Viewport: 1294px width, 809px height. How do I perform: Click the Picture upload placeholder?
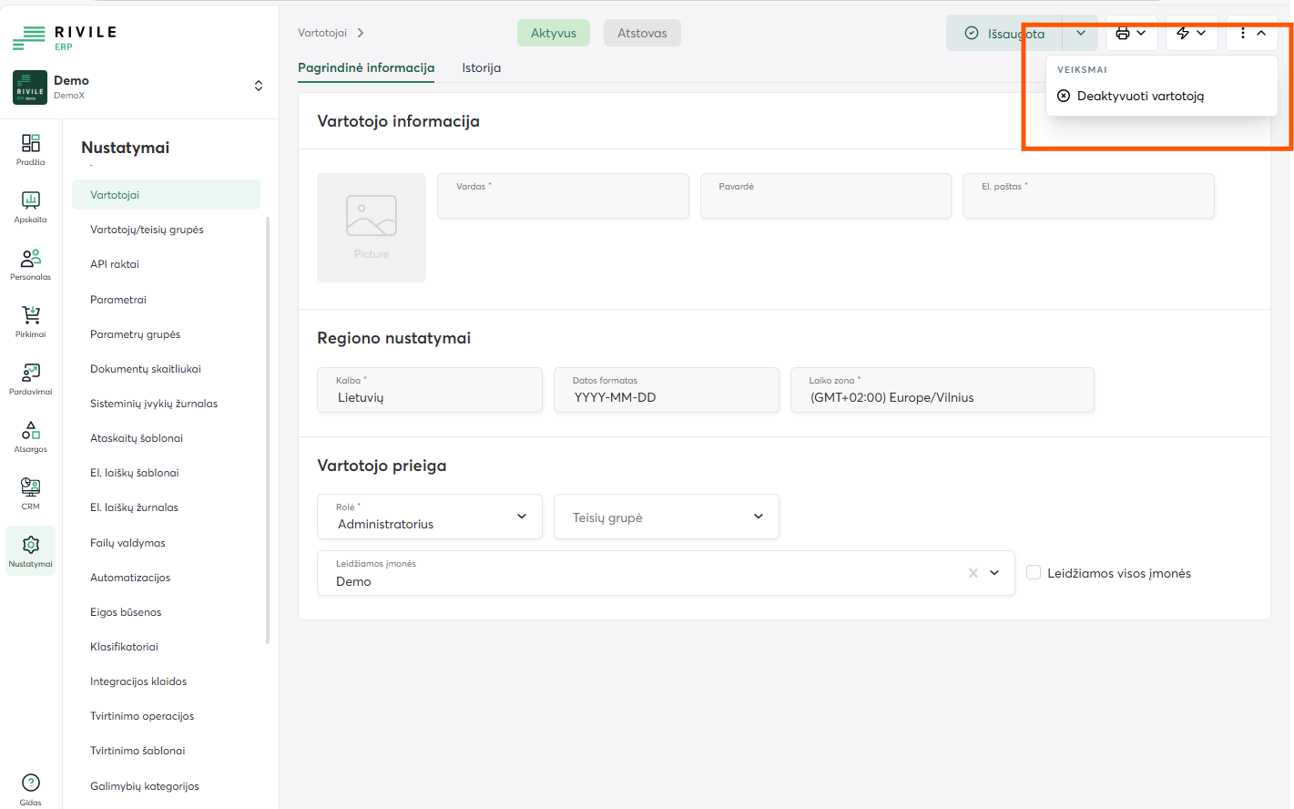coord(372,227)
